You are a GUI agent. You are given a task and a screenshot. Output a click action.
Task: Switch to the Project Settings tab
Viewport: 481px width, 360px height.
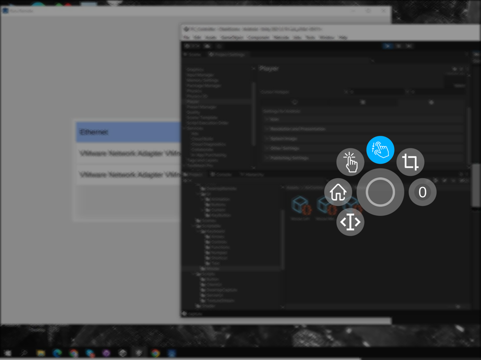coord(227,55)
